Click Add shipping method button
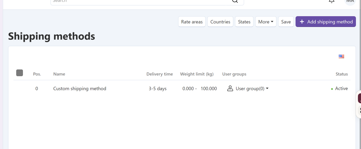The image size is (361, 149). 326,22
